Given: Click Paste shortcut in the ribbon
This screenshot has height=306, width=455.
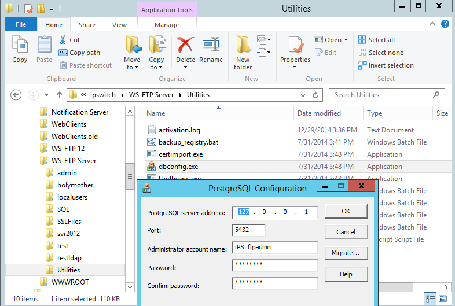Looking at the screenshot, I should (85, 65).
